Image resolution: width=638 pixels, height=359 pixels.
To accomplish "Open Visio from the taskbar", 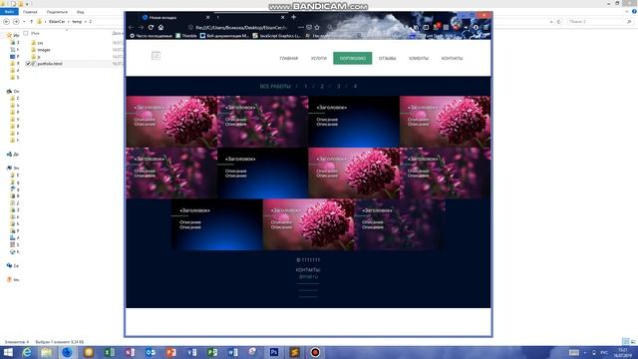I will [x=192, y=352].
